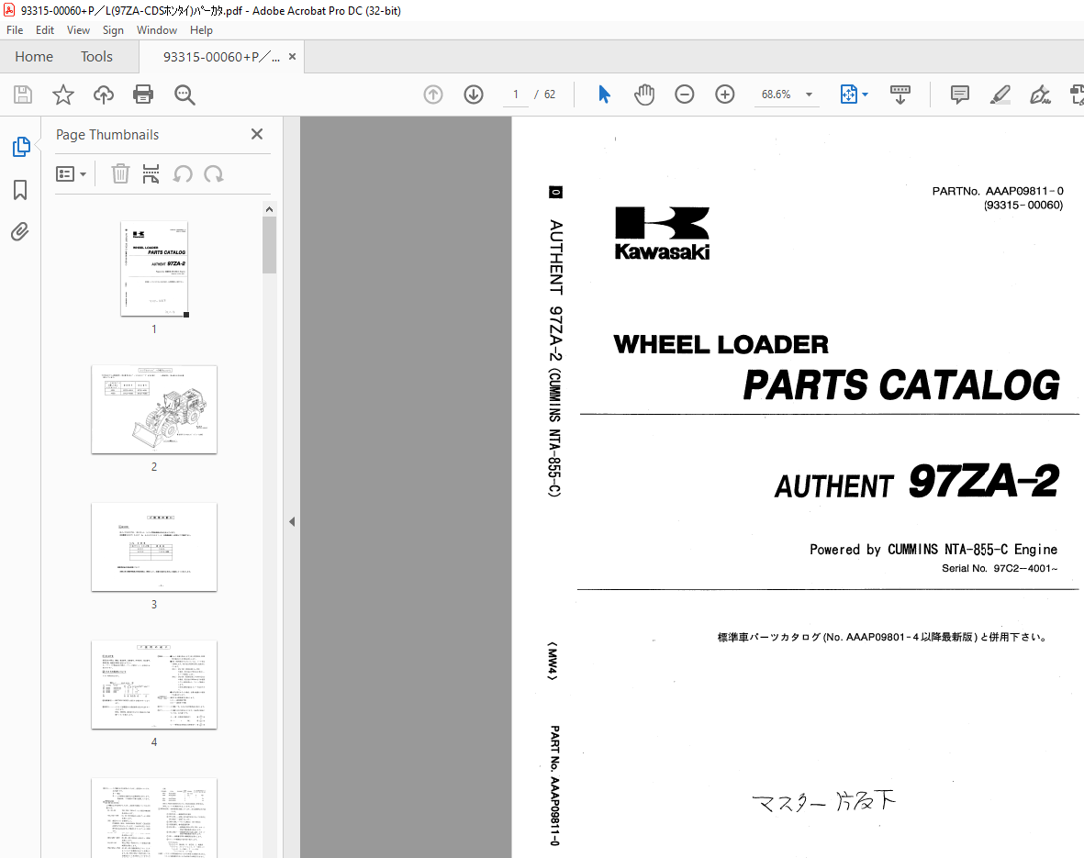1084x858 pixels.
Task: Select page 1 thumbnail
Action: coord(154,268)
